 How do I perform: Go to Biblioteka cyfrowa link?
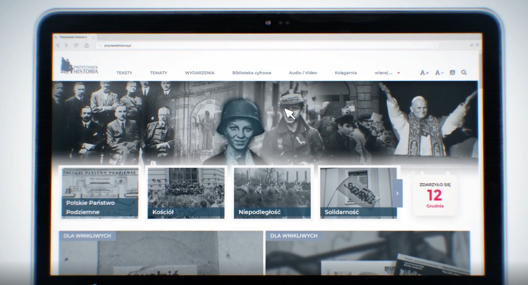(252, 73)
